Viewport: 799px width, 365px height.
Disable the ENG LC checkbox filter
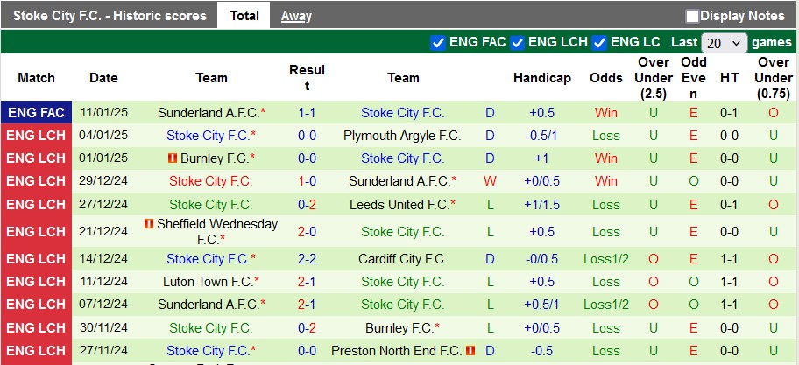pyautogui.click(x=600, y=42)
